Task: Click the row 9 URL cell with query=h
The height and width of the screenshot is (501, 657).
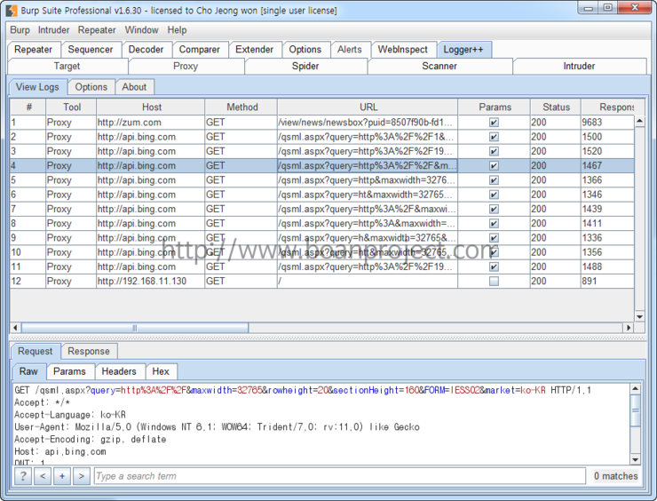Action: 368,238
